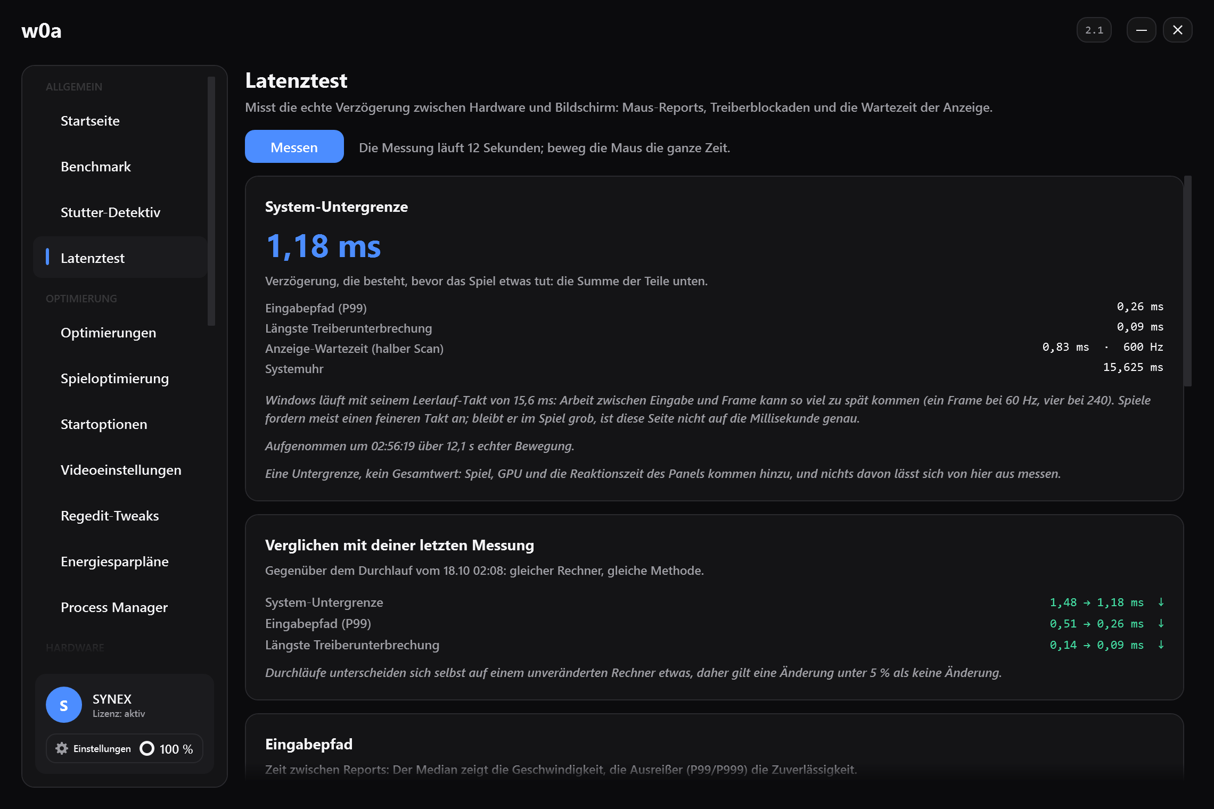Close the w0a window
Image resolution: width=1214 pixels, height=809 pixels.
1178,30
